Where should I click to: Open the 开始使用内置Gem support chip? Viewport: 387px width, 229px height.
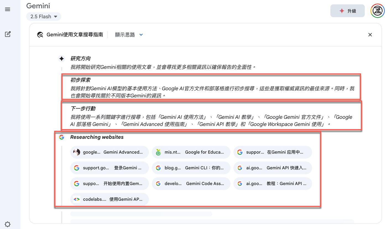coord(109,183)
